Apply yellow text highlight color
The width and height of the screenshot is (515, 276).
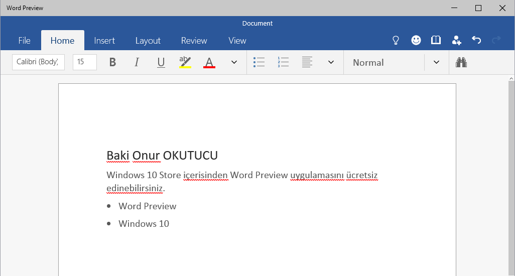point(185,62)
